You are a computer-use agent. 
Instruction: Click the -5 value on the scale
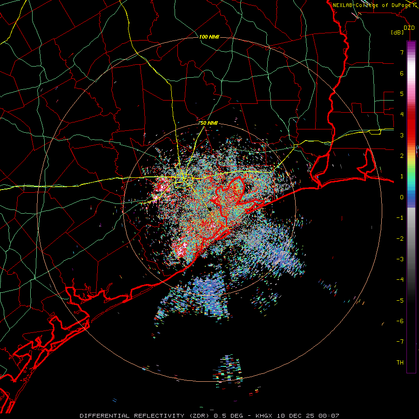pos(400,301)
